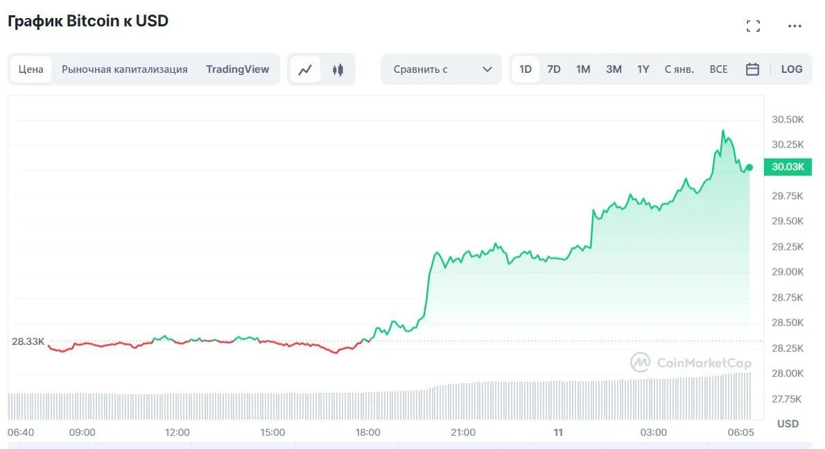The image size is (825, 449).
Task: Show all-time data with "ВСЕ"
Action: (x=719, y=69)
